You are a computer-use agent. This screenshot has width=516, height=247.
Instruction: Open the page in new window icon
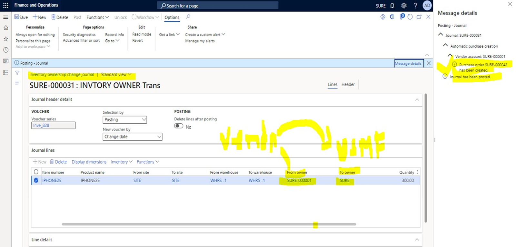pos(419,17)
